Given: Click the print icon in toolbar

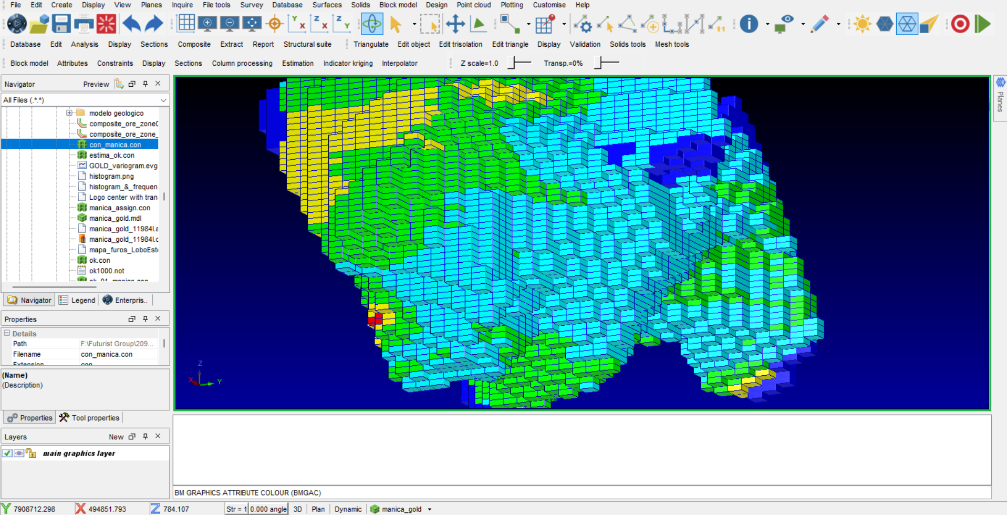Looking at the screenshot, I should [x=84, y=24].
